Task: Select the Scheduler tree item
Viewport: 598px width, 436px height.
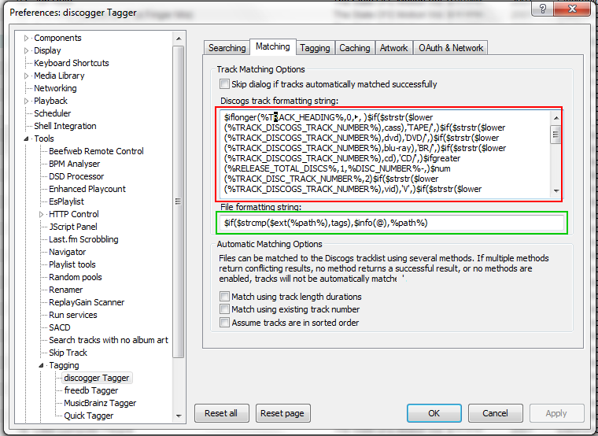Action: 52,113
